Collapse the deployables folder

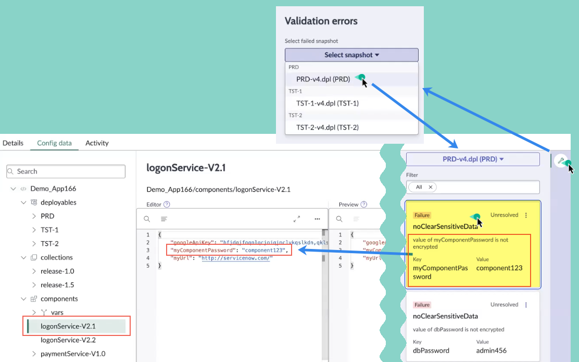[23, 203]
